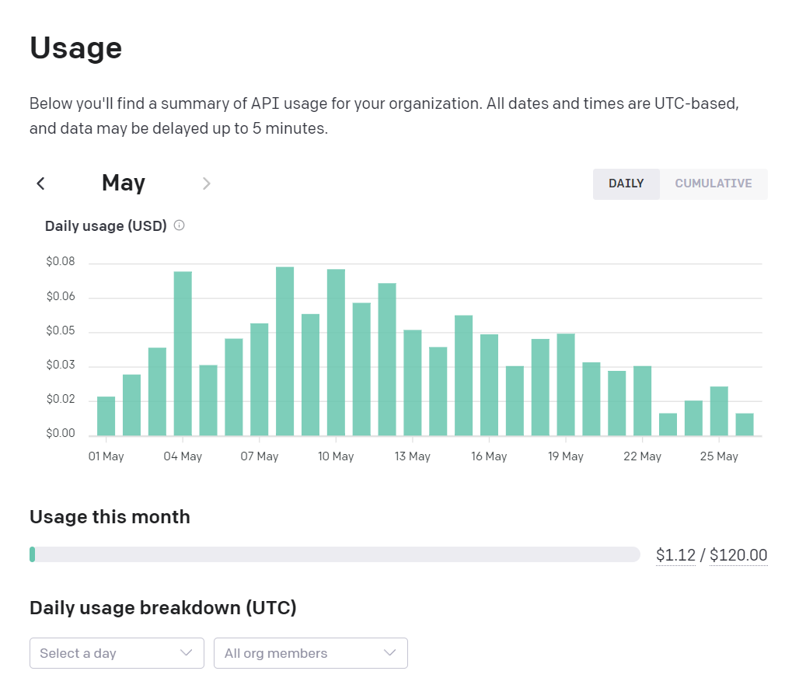
Task: Expand the All org members dropdown
Action: 310,653
